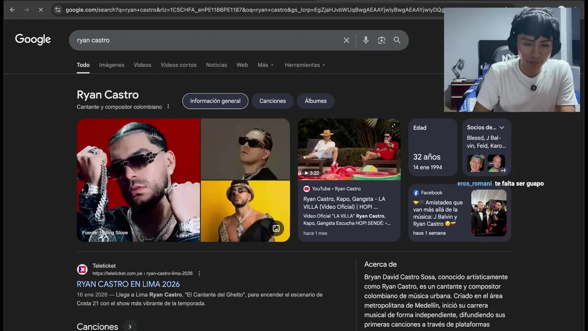This screenshot has width=588, height=331.
Task: Open RYAN CASTRO EN LIMA 2026 link
Action: 128,284
